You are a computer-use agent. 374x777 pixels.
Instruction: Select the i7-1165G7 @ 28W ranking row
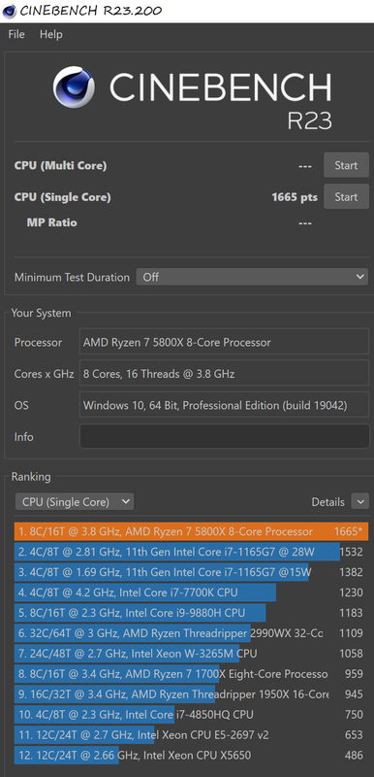click(x=191, y=552)
